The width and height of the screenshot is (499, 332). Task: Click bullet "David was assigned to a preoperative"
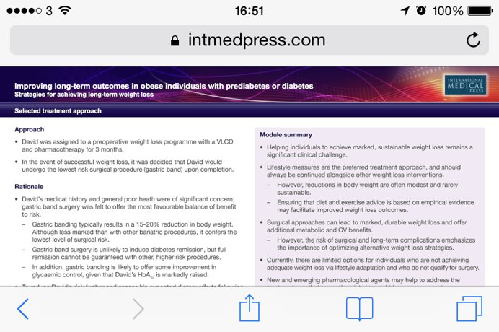tap(128, 146)
